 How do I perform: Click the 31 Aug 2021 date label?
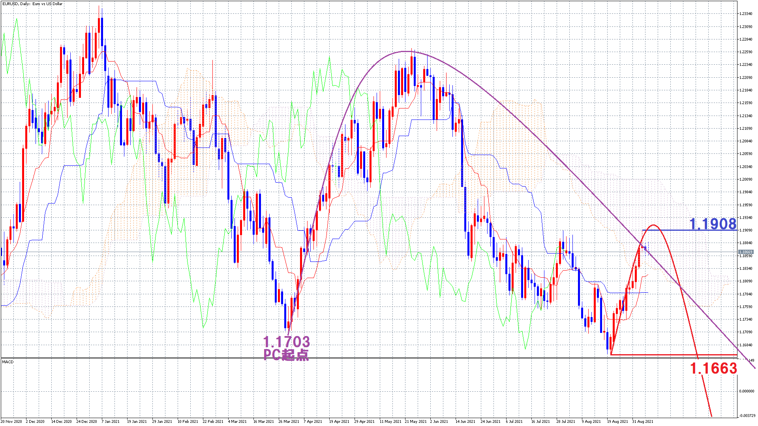pos(643,421)
